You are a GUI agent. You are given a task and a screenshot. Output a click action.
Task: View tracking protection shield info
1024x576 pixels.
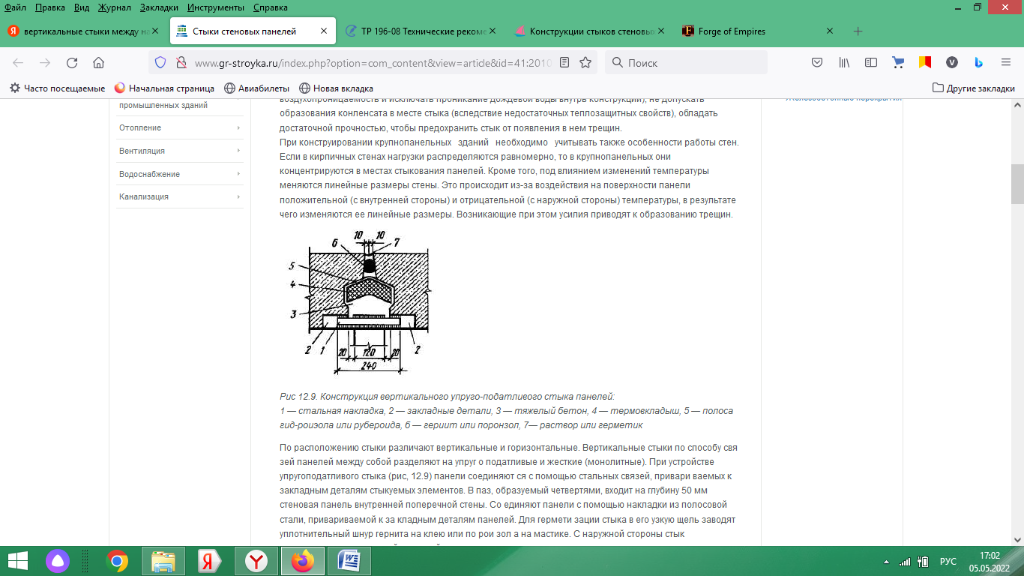click(x=160, y=63)
